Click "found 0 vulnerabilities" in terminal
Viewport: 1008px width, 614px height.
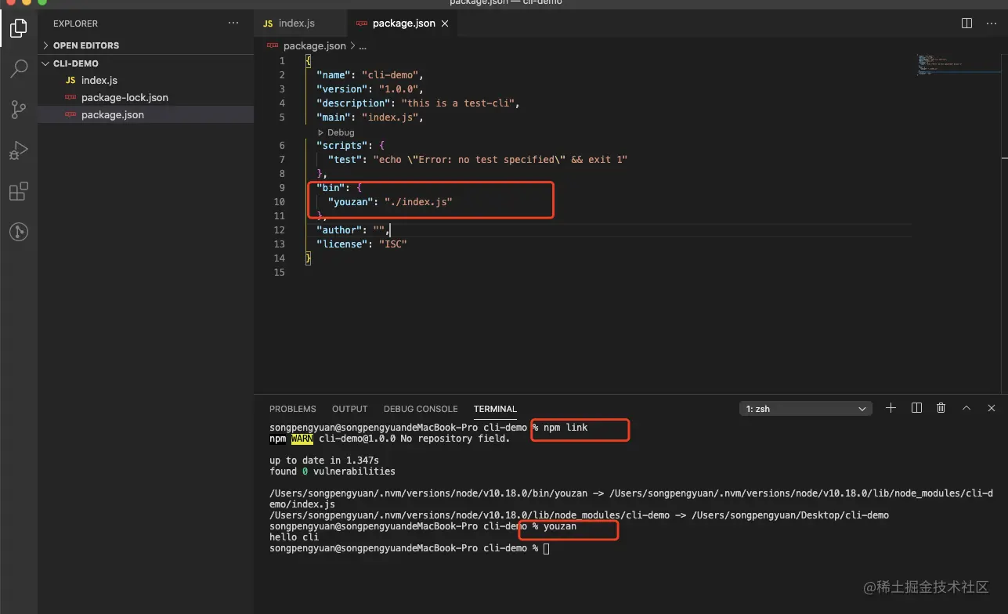click(332, 471)
